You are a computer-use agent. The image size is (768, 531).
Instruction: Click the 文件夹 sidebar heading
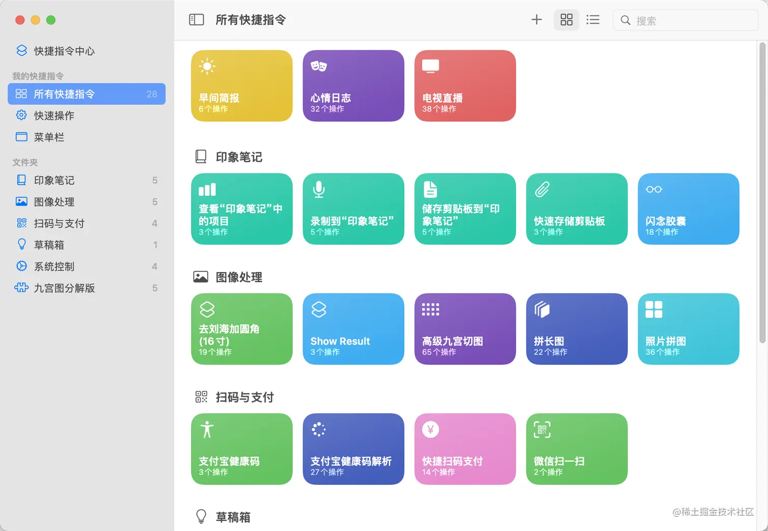(25, 162)
